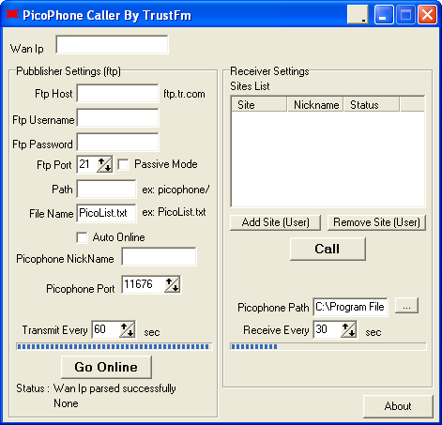This screenshot has width=442, height=425.
Task: Open the About dialog
Action: (398, 406)
